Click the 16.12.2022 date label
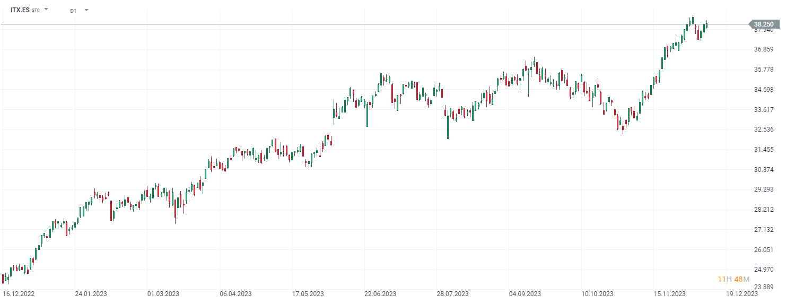The width and height of the screenshot is (786, 303). (18, 293)
